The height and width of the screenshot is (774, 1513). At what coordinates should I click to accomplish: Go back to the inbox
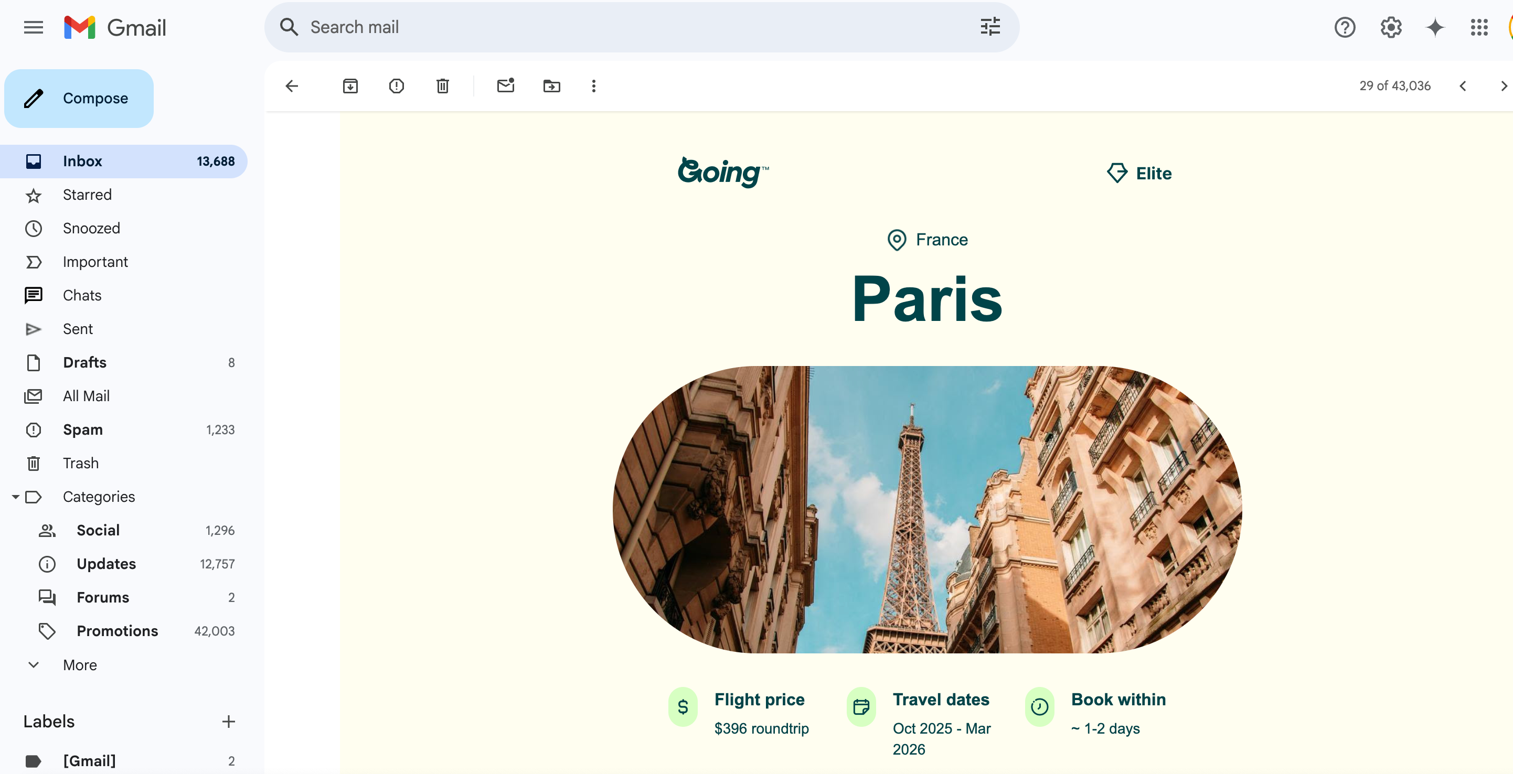point(292,87)
